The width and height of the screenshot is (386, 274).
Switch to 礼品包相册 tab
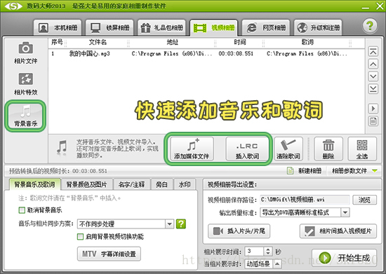(x=161, y=28)
